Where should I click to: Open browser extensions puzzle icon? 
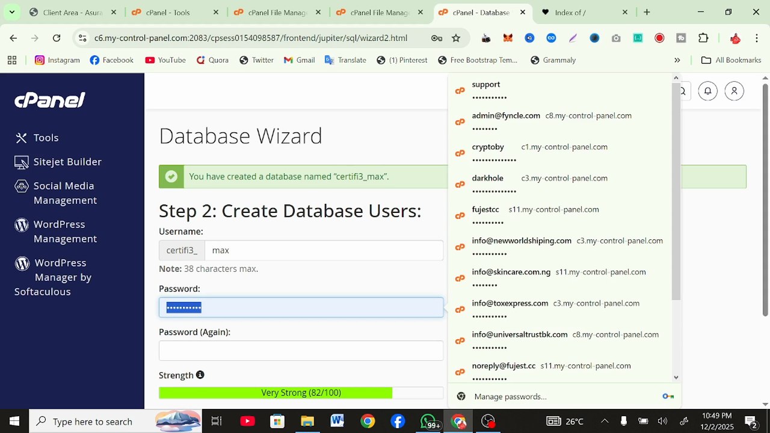coord(703,38)
